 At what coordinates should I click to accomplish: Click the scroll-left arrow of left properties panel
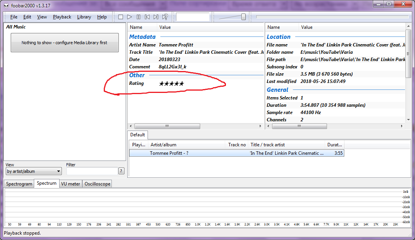click(131, 126)
